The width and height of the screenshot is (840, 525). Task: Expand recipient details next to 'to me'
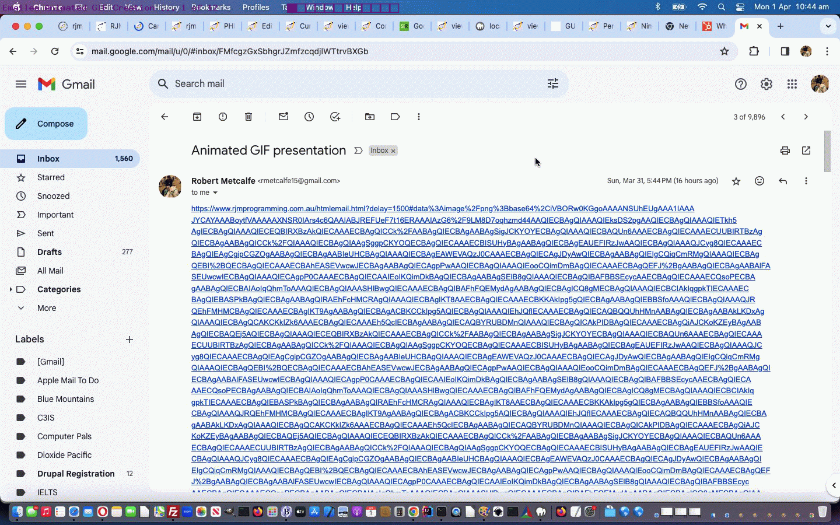click(215, 192)
